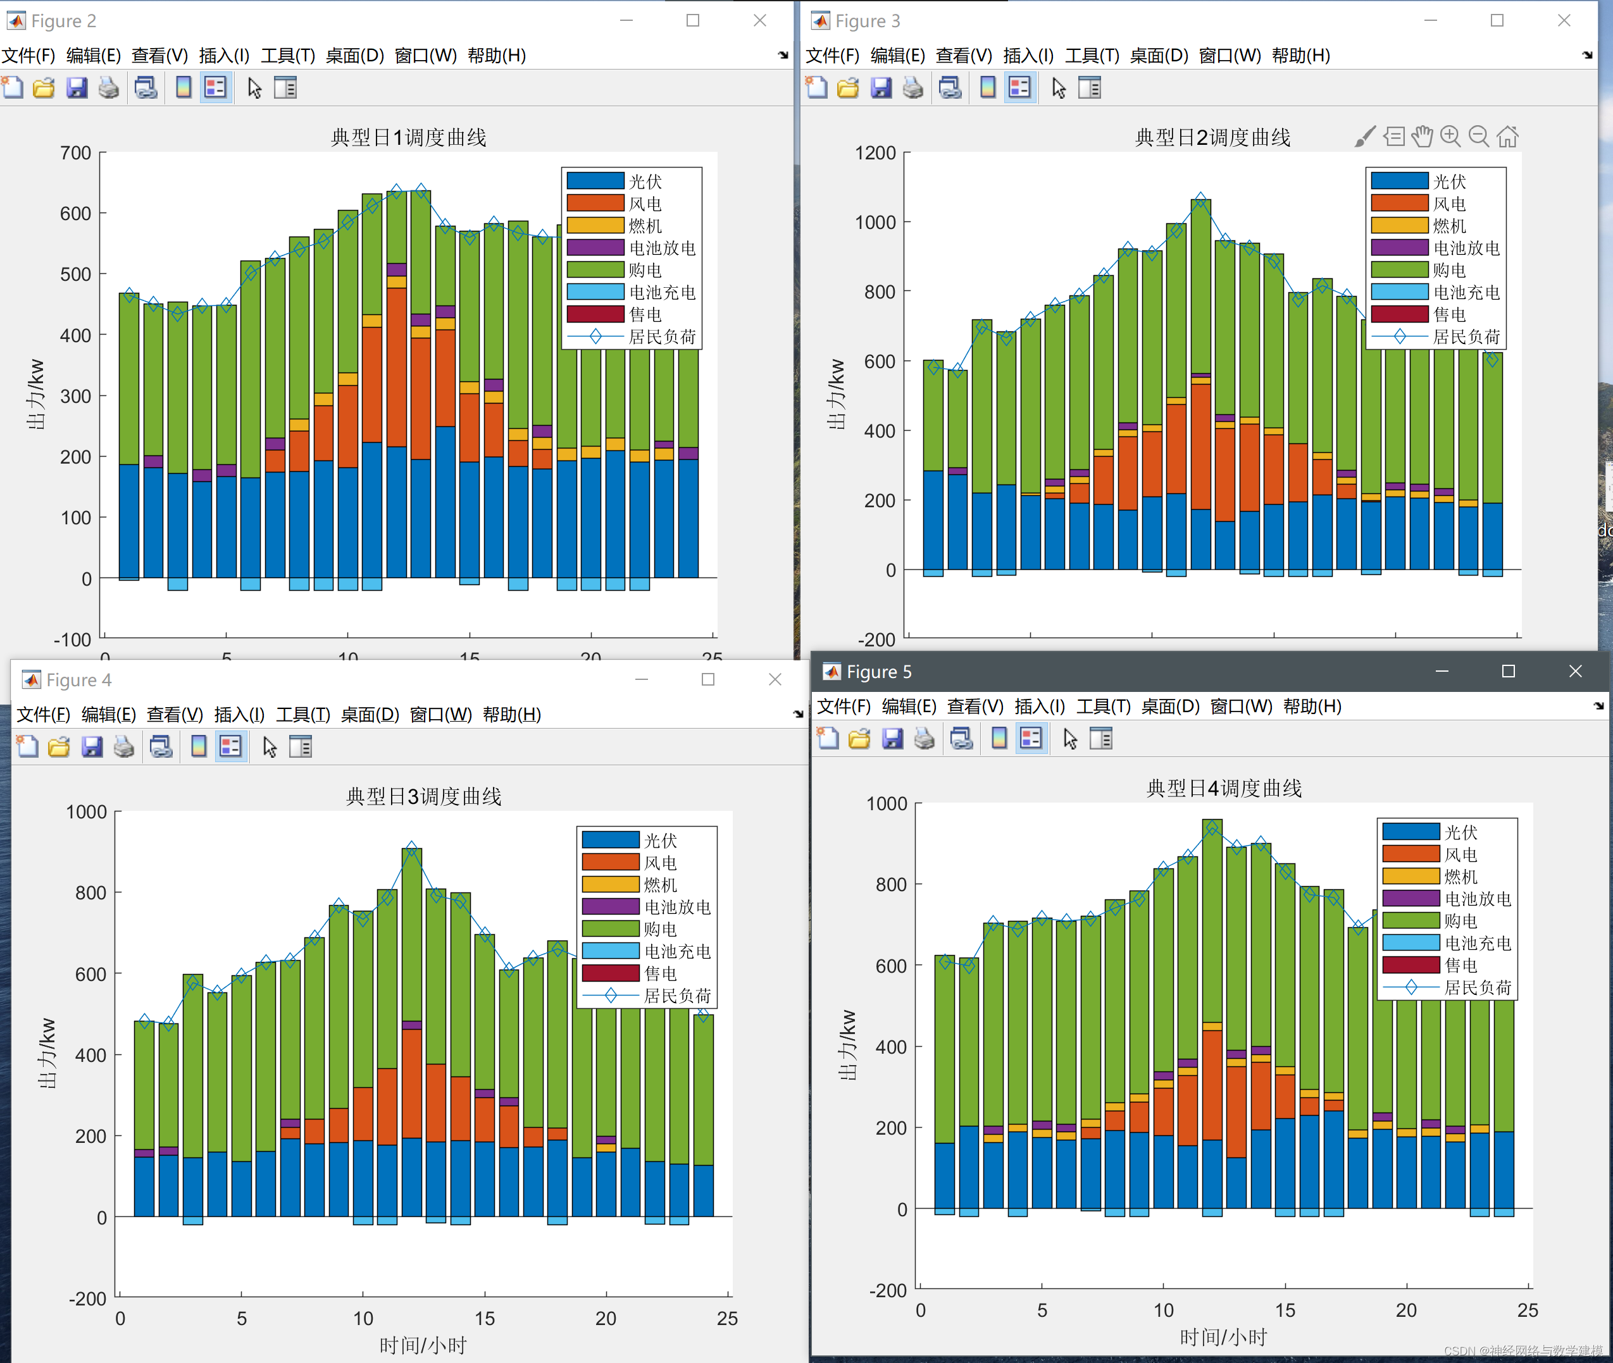The width and height of the screenshot is (1613, 1363).
Task: Select Pan hand tool on Figure 3 axes
Action: pyautogui.click(x=1422, y=137)
